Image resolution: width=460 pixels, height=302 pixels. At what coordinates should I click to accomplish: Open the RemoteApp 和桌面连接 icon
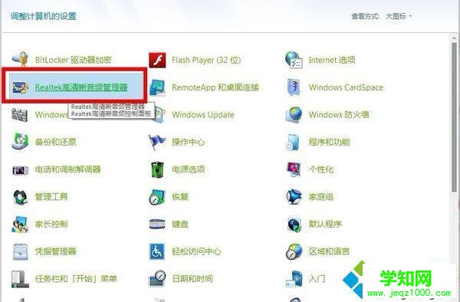157,87
